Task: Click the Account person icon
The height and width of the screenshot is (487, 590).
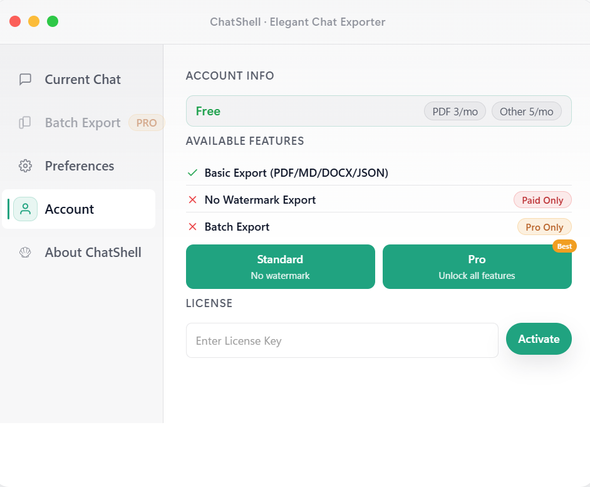Action: click(x=25, y=209)
